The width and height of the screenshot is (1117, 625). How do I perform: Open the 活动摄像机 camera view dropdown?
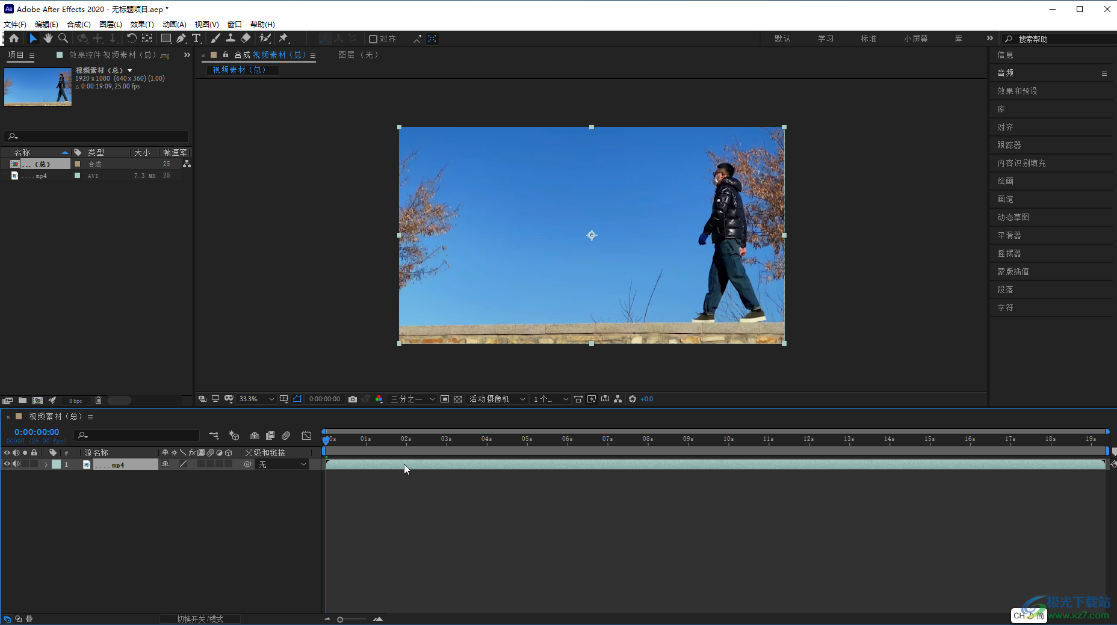(497, 399)
